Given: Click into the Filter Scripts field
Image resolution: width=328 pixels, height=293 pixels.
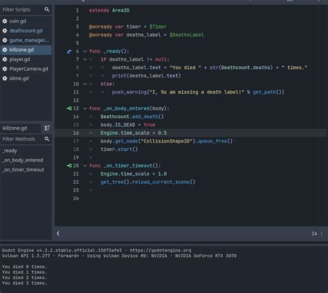Looking at the screenshot, I should [x=22, y=10].
